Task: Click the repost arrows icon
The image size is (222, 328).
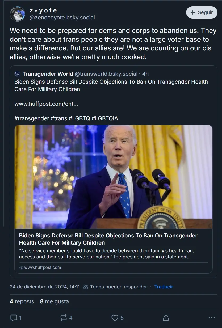Action: click(64, 318)
